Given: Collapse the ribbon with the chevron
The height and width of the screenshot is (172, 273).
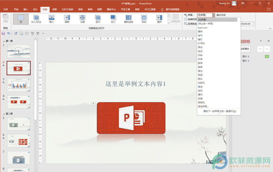Looking at the screenshot, I should pyautogui.click(x=270, y=29).
